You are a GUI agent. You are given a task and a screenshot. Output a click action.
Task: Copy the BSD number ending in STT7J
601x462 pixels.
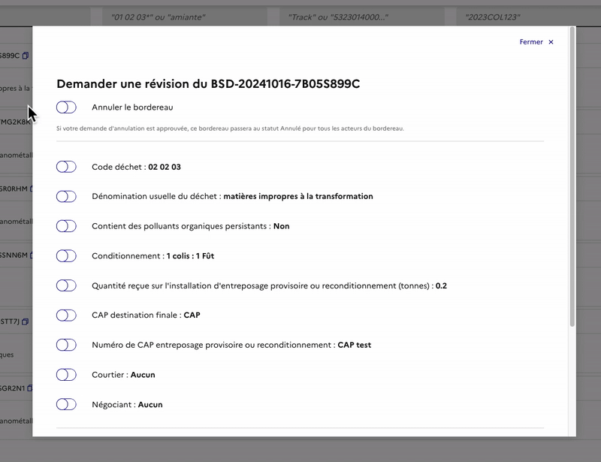pyautogui.click(x=26, y=322)
